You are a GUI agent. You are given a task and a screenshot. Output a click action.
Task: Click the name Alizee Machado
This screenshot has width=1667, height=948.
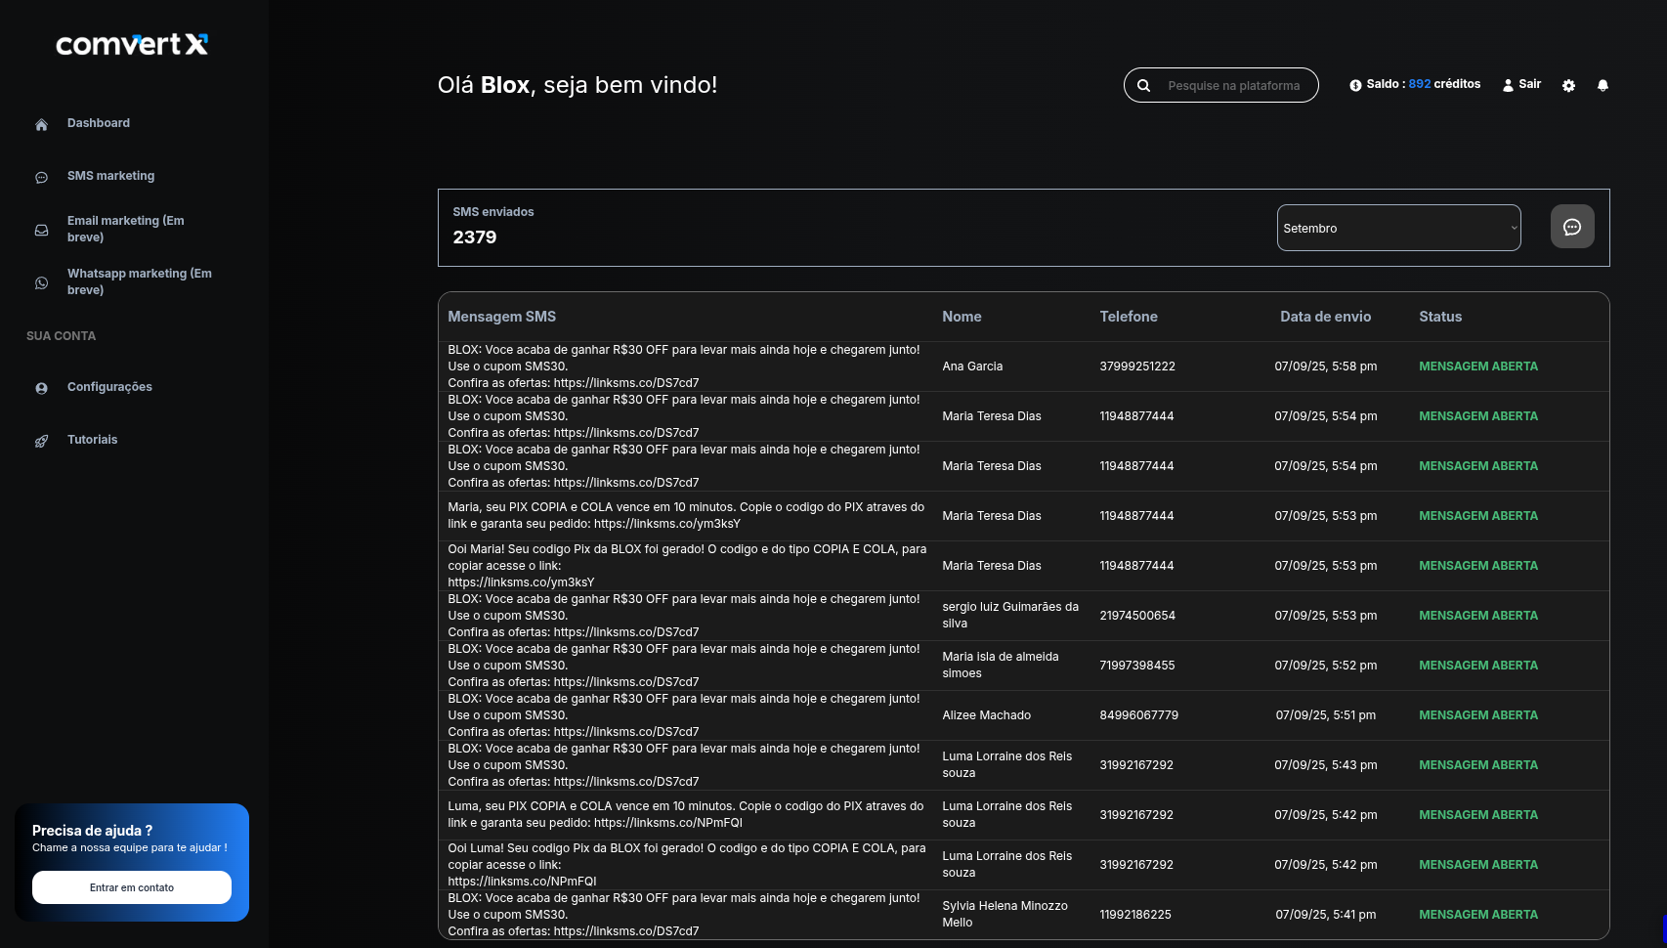point(986,715)
